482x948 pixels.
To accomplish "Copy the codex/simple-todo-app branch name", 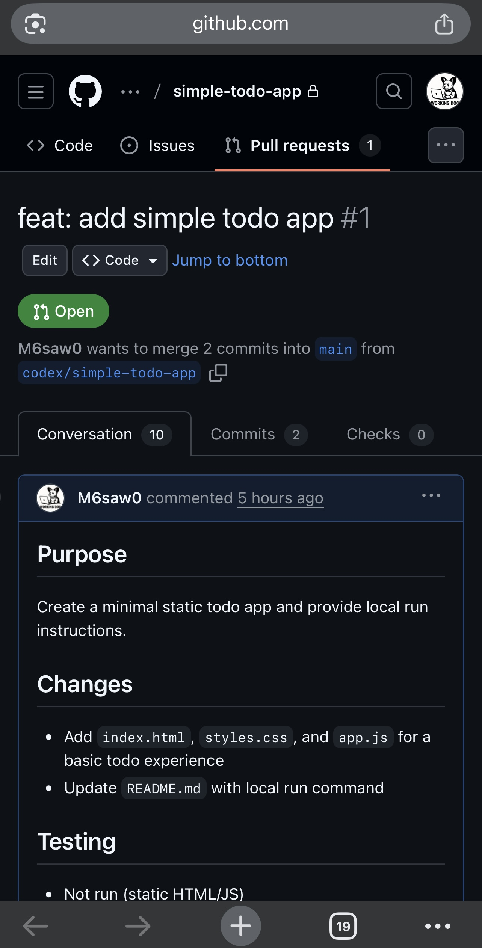I will click(x=218, y=373).
